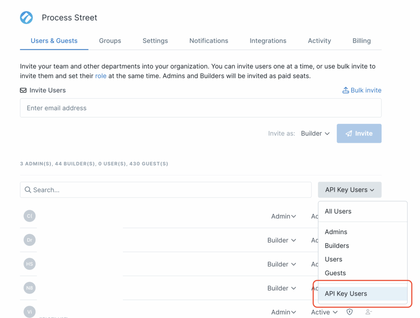Click the Process Street logo icon
Screen dimensions: 420x318
coord(27,18)
